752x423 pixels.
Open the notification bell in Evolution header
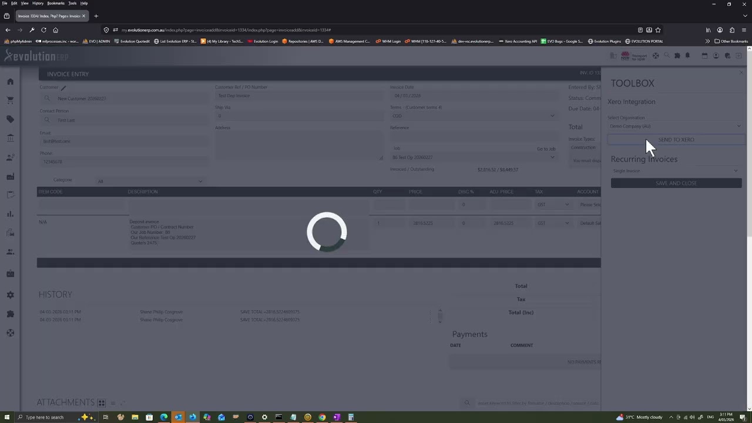(687, 56)
